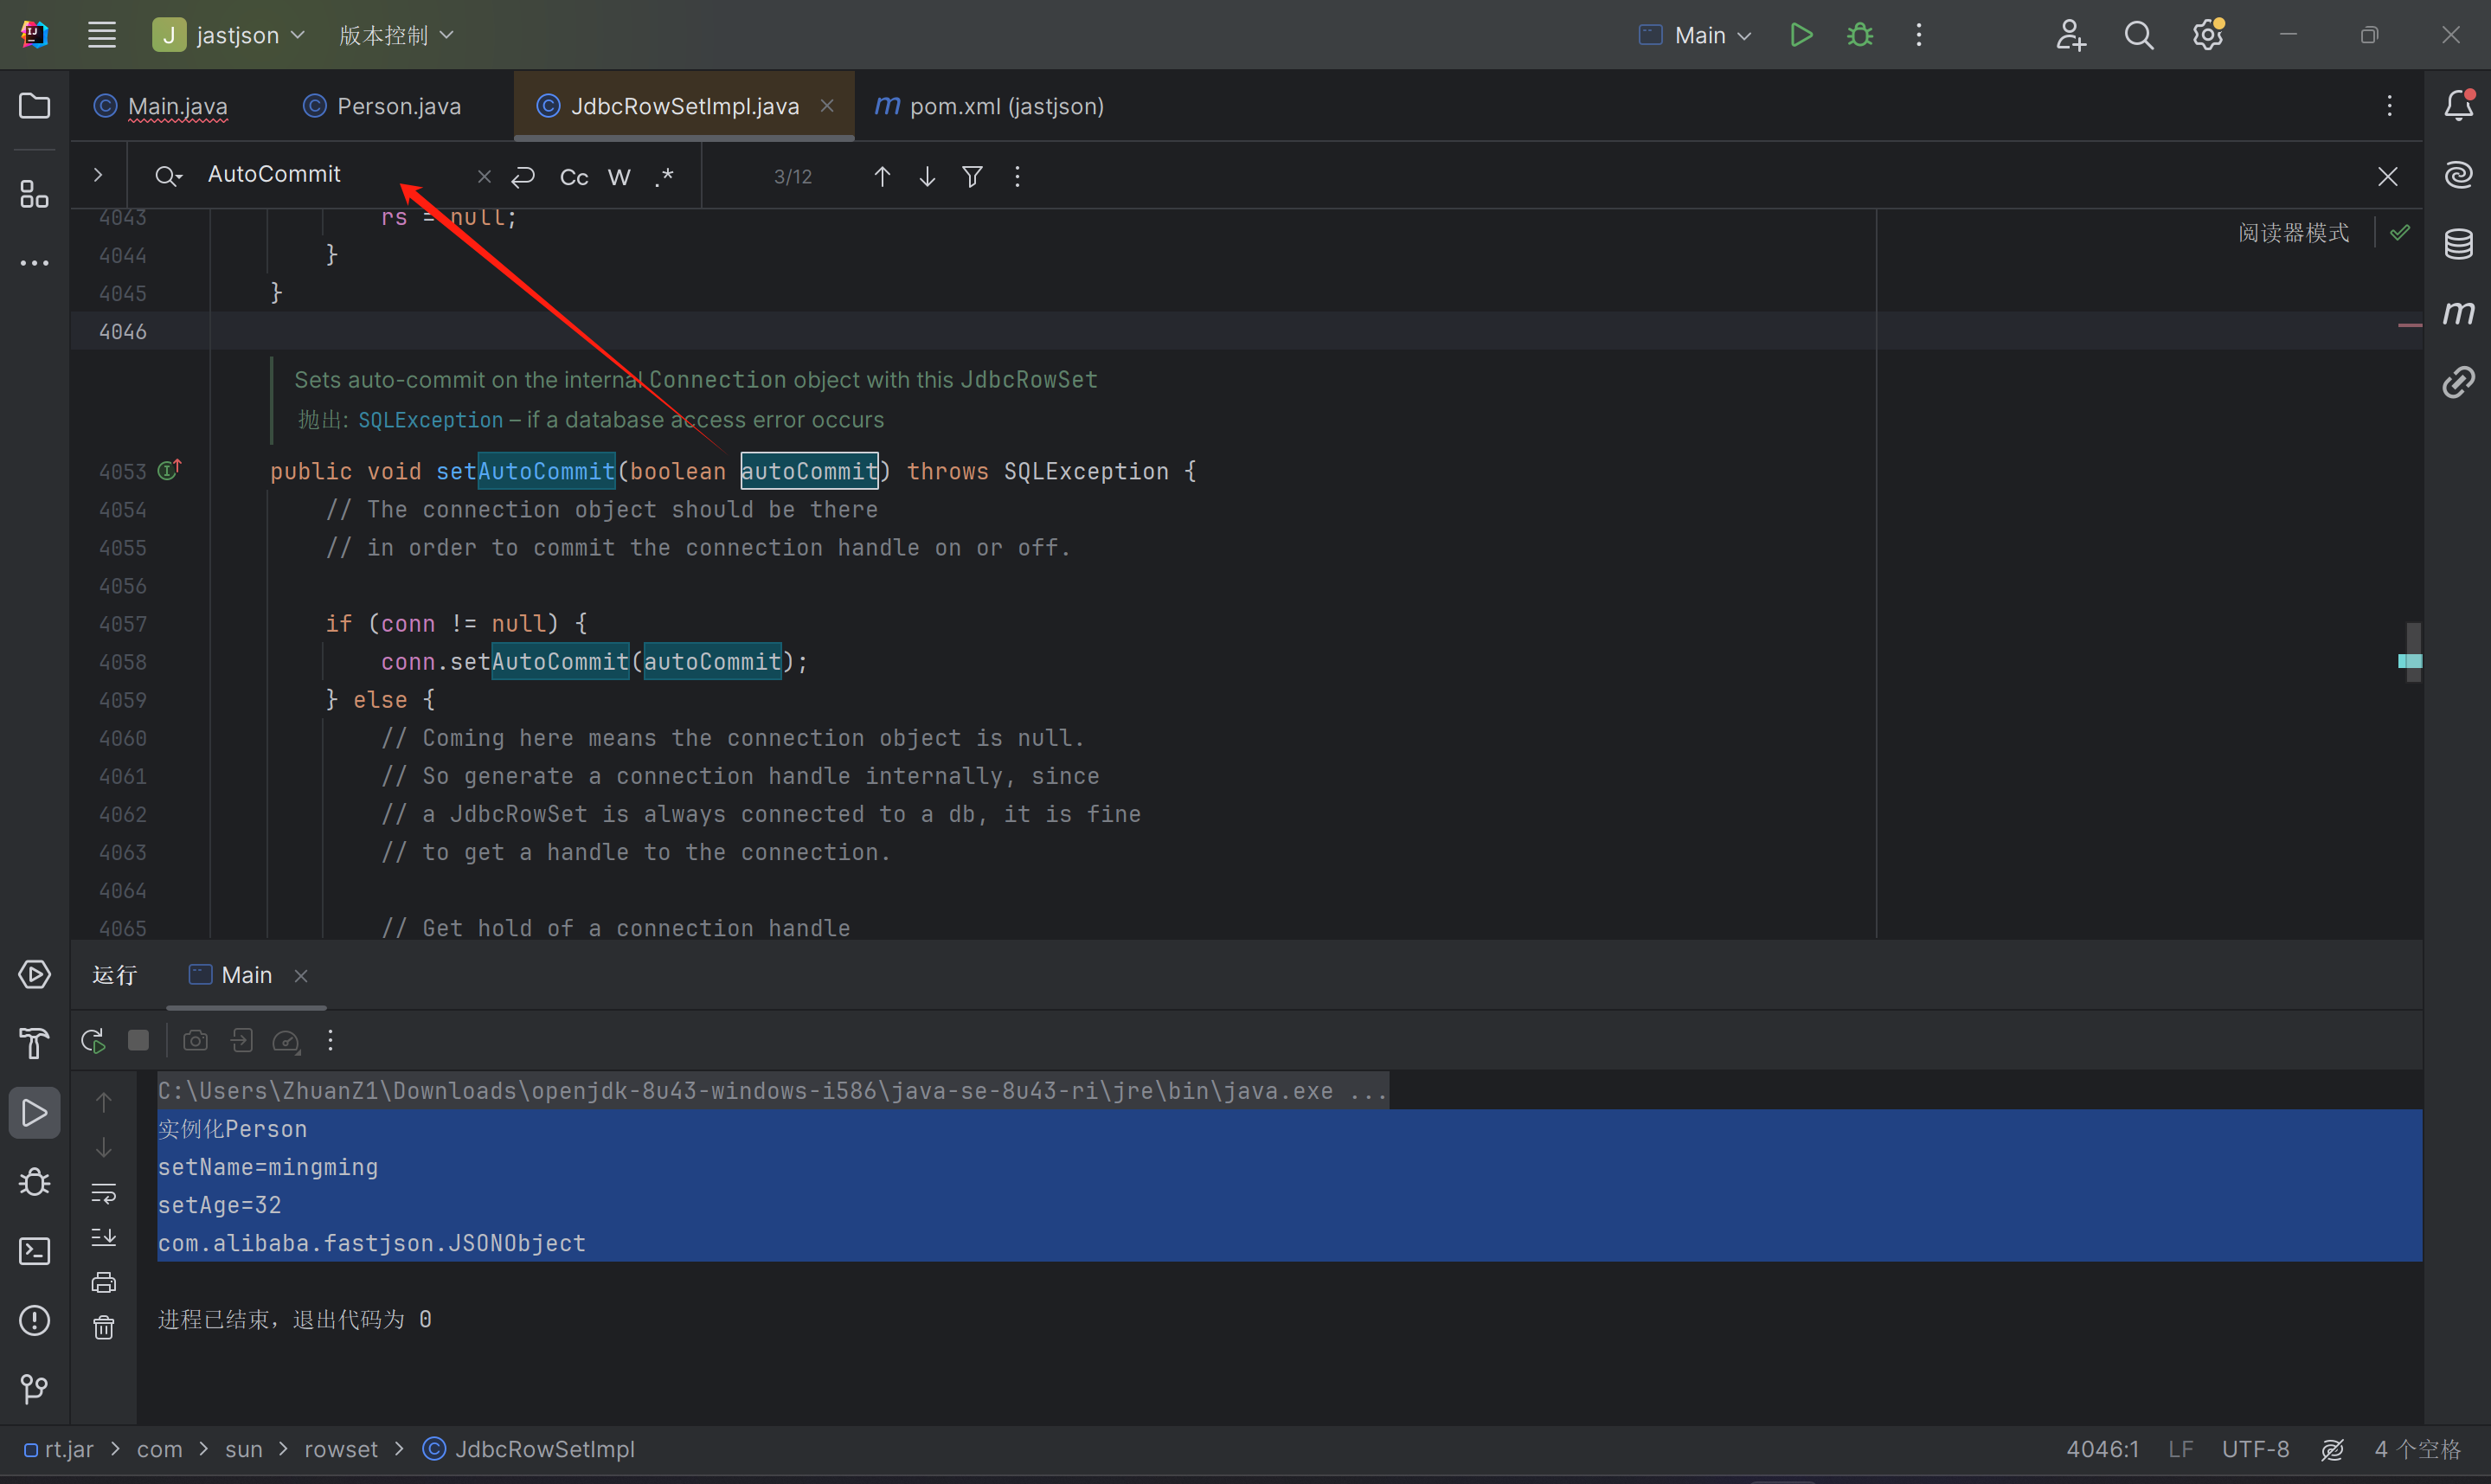The image size is (2491, 1484).
Task: Click the rowset breadcrumb in status bar
Action: point(341,1449)
